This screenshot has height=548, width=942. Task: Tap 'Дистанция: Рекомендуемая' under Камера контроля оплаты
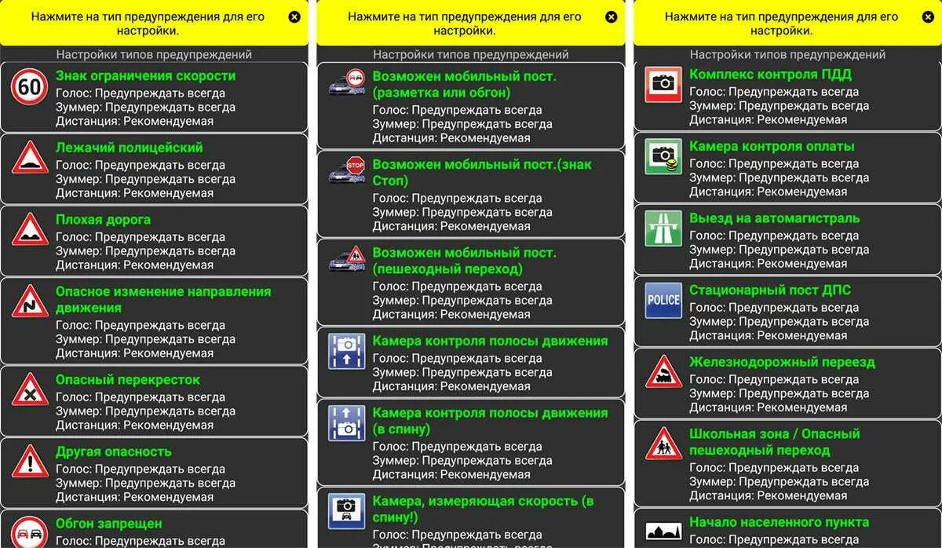pos(769,192)
